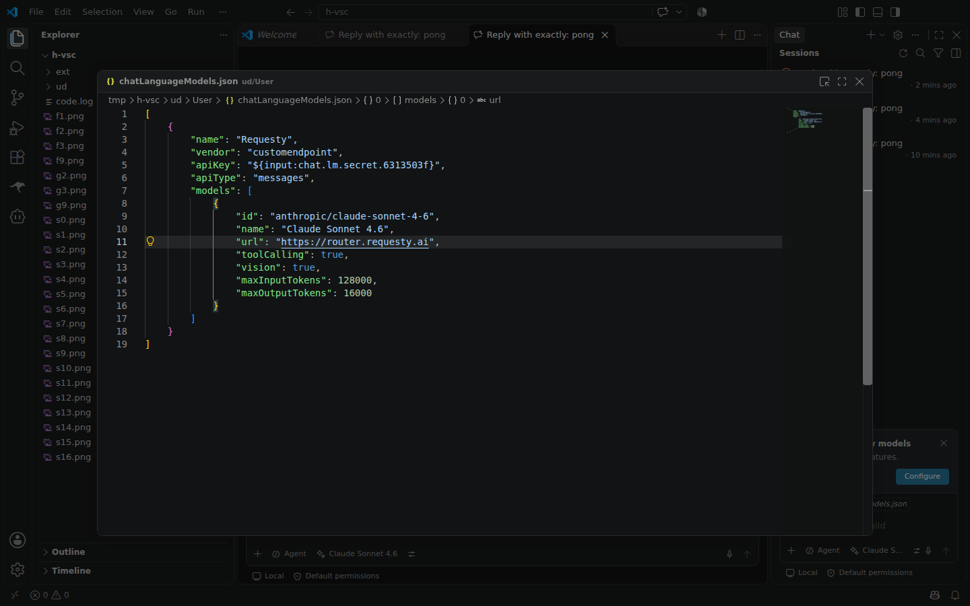
Task: Open the Extensions view
Action: 18,157
